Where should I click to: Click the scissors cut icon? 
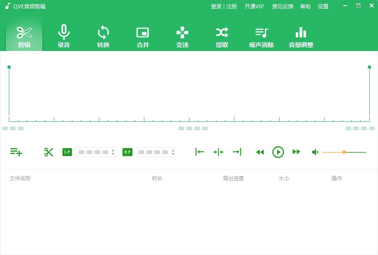(x=48, y=152)
